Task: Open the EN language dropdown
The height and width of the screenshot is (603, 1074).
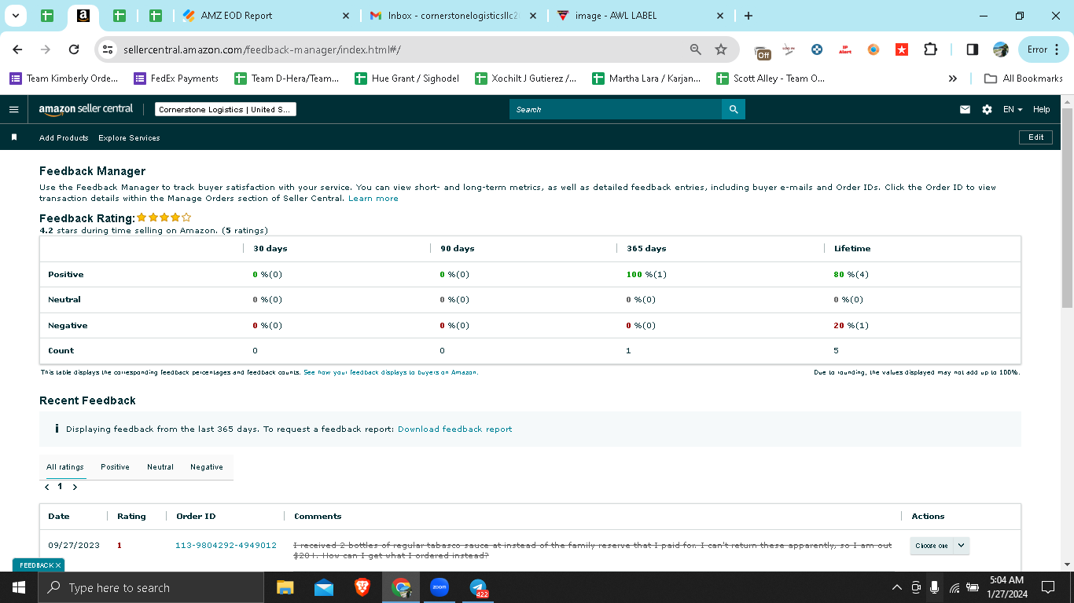Action: point(1013,110)
